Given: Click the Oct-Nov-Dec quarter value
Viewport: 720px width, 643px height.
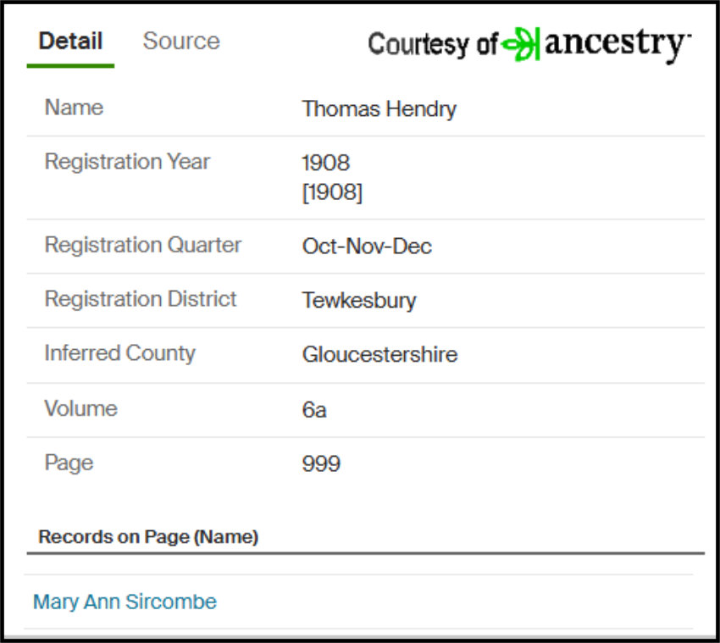Looking at the screenshot, I should tap(367, 247).
